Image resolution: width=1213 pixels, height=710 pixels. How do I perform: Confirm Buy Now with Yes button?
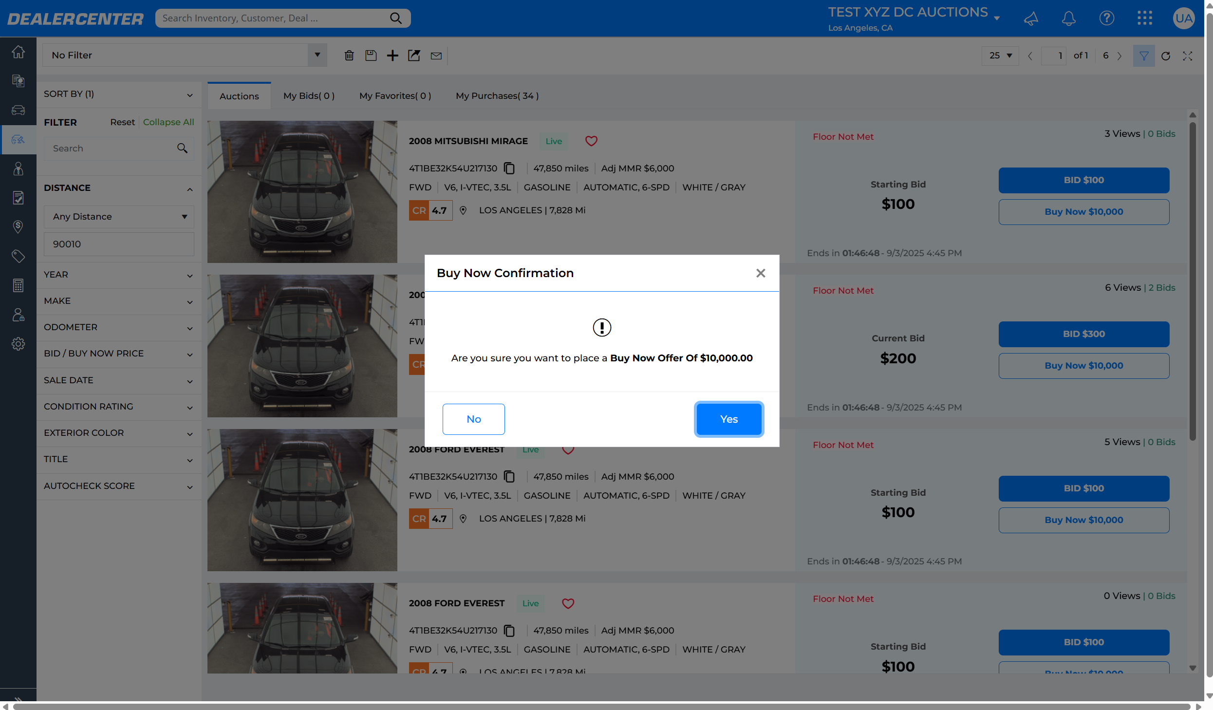[728, 419]
